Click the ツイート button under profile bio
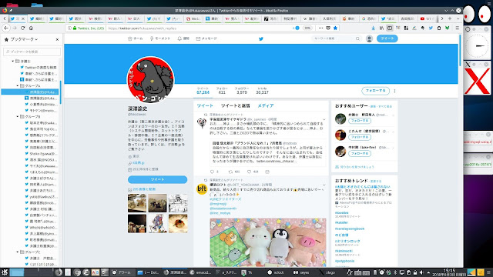 (157, 179)
